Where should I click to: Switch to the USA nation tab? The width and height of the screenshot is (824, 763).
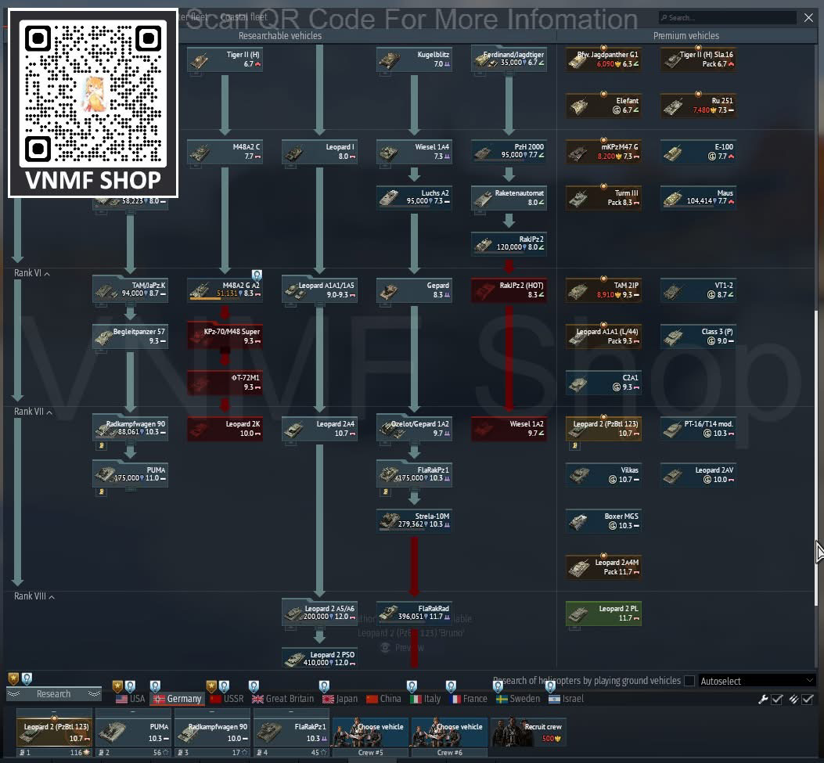(131, 699)
